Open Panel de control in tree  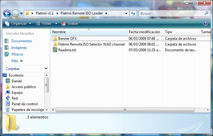tap(25, 104)
